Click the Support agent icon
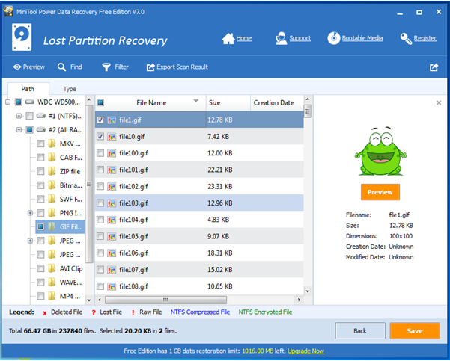 coord(281,38)
